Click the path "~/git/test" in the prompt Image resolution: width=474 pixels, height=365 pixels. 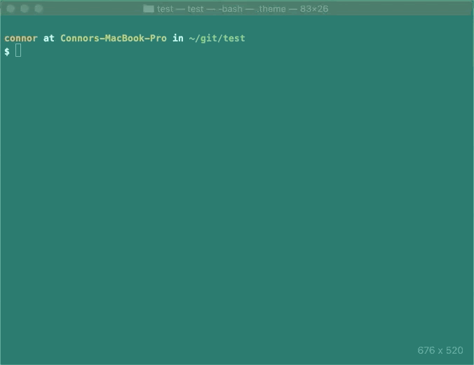pos(217,39)
